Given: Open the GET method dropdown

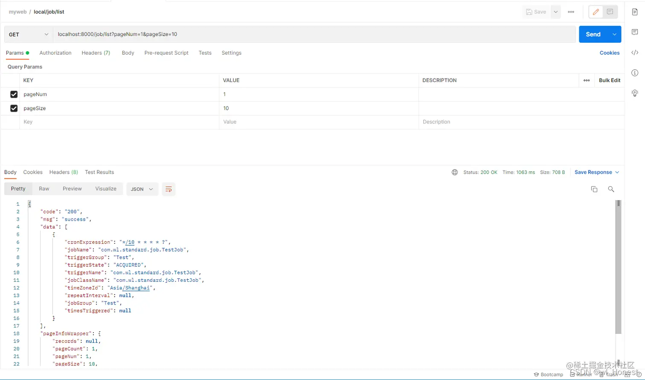Looking at the screenshot, I should coord(29,34).
